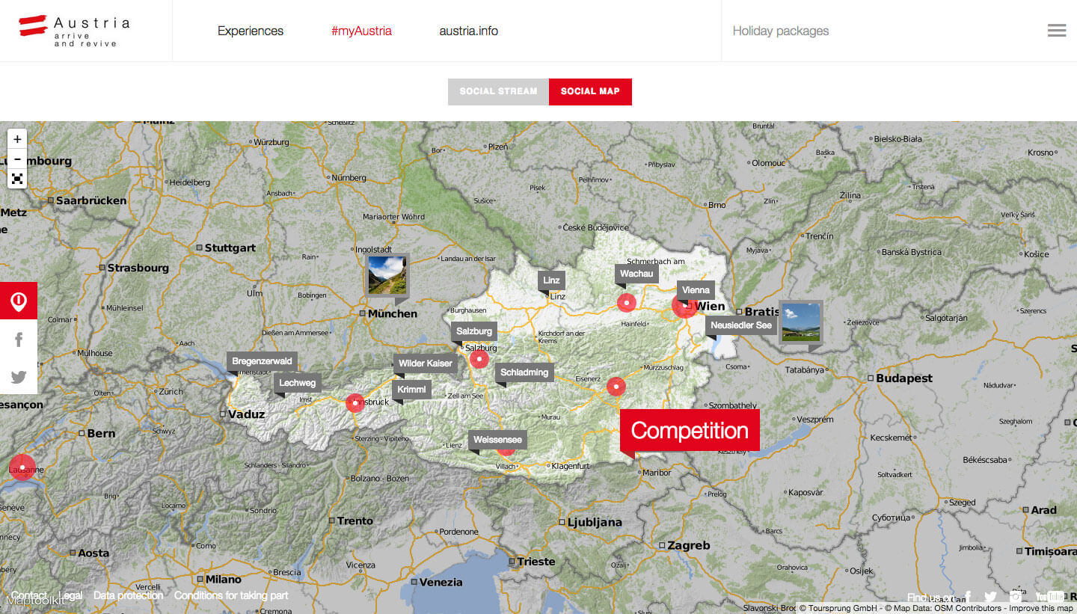Open the Experiences menu
The width and height of the screenshot is (1077, 614).
(251, 31)
